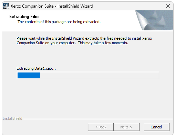Click the InstallShield branding label
The image size is (175, 136).
pos(12,118)
